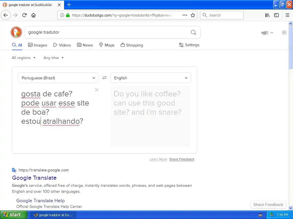Open the browser home page
The width and height of the screenshot is (293, 219).
pyautogui.click(x=33, y=15)
